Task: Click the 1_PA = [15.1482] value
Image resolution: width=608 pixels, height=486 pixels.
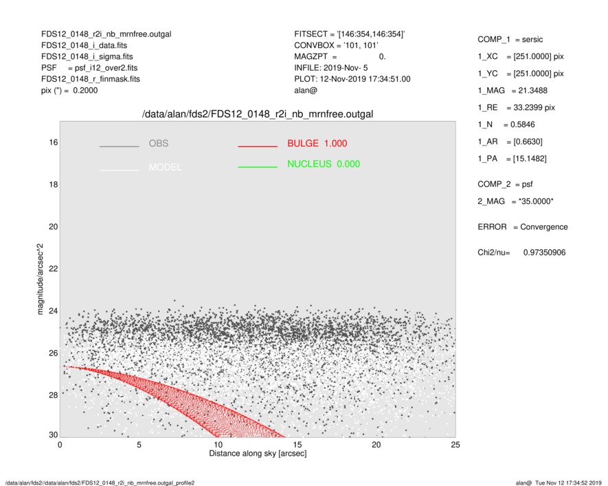Action: (513, 159)
